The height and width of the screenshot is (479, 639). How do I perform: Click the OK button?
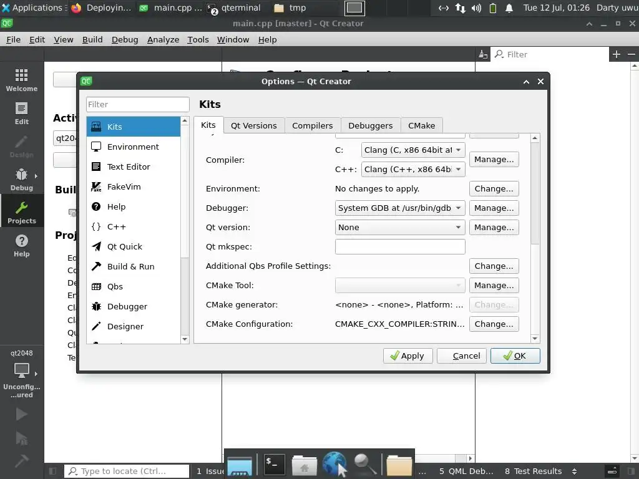tap(515, 356)
